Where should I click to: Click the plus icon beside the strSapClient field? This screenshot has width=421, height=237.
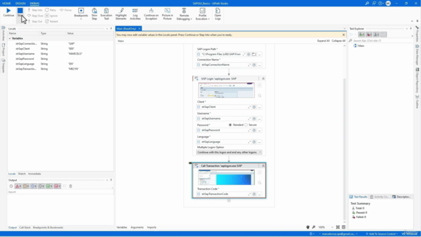pyautogui.click(x=254, y=107)
